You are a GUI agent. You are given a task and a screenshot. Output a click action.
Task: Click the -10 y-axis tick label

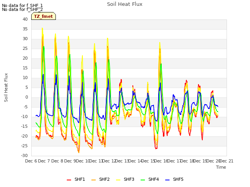click(x=25, y=117)
